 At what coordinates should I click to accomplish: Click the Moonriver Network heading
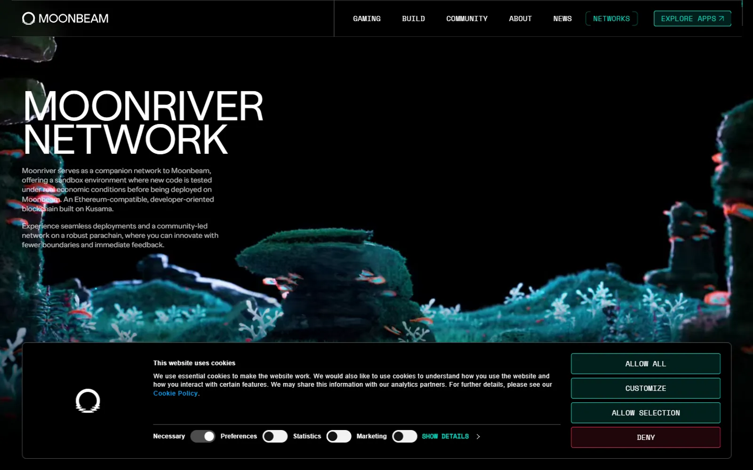[143, 123]
